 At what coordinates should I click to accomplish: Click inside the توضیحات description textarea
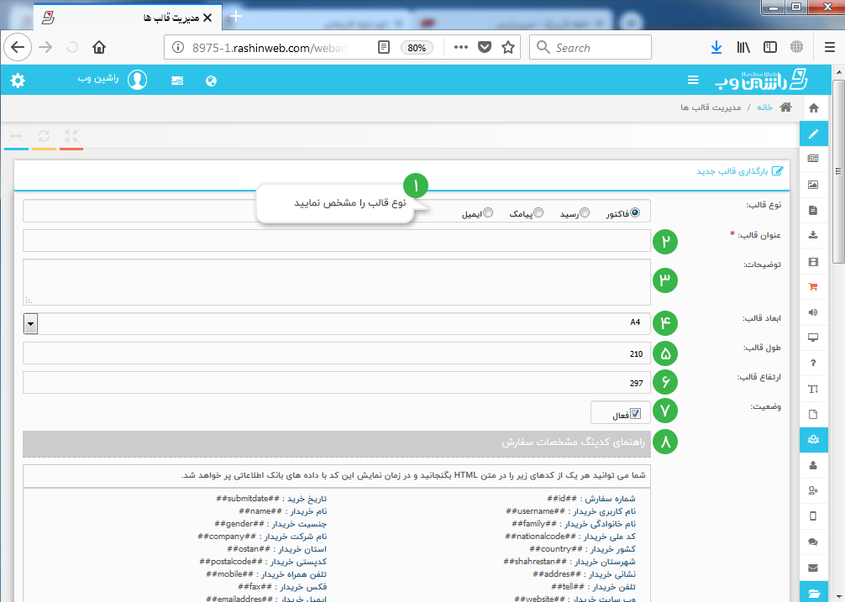click(337, 282)
